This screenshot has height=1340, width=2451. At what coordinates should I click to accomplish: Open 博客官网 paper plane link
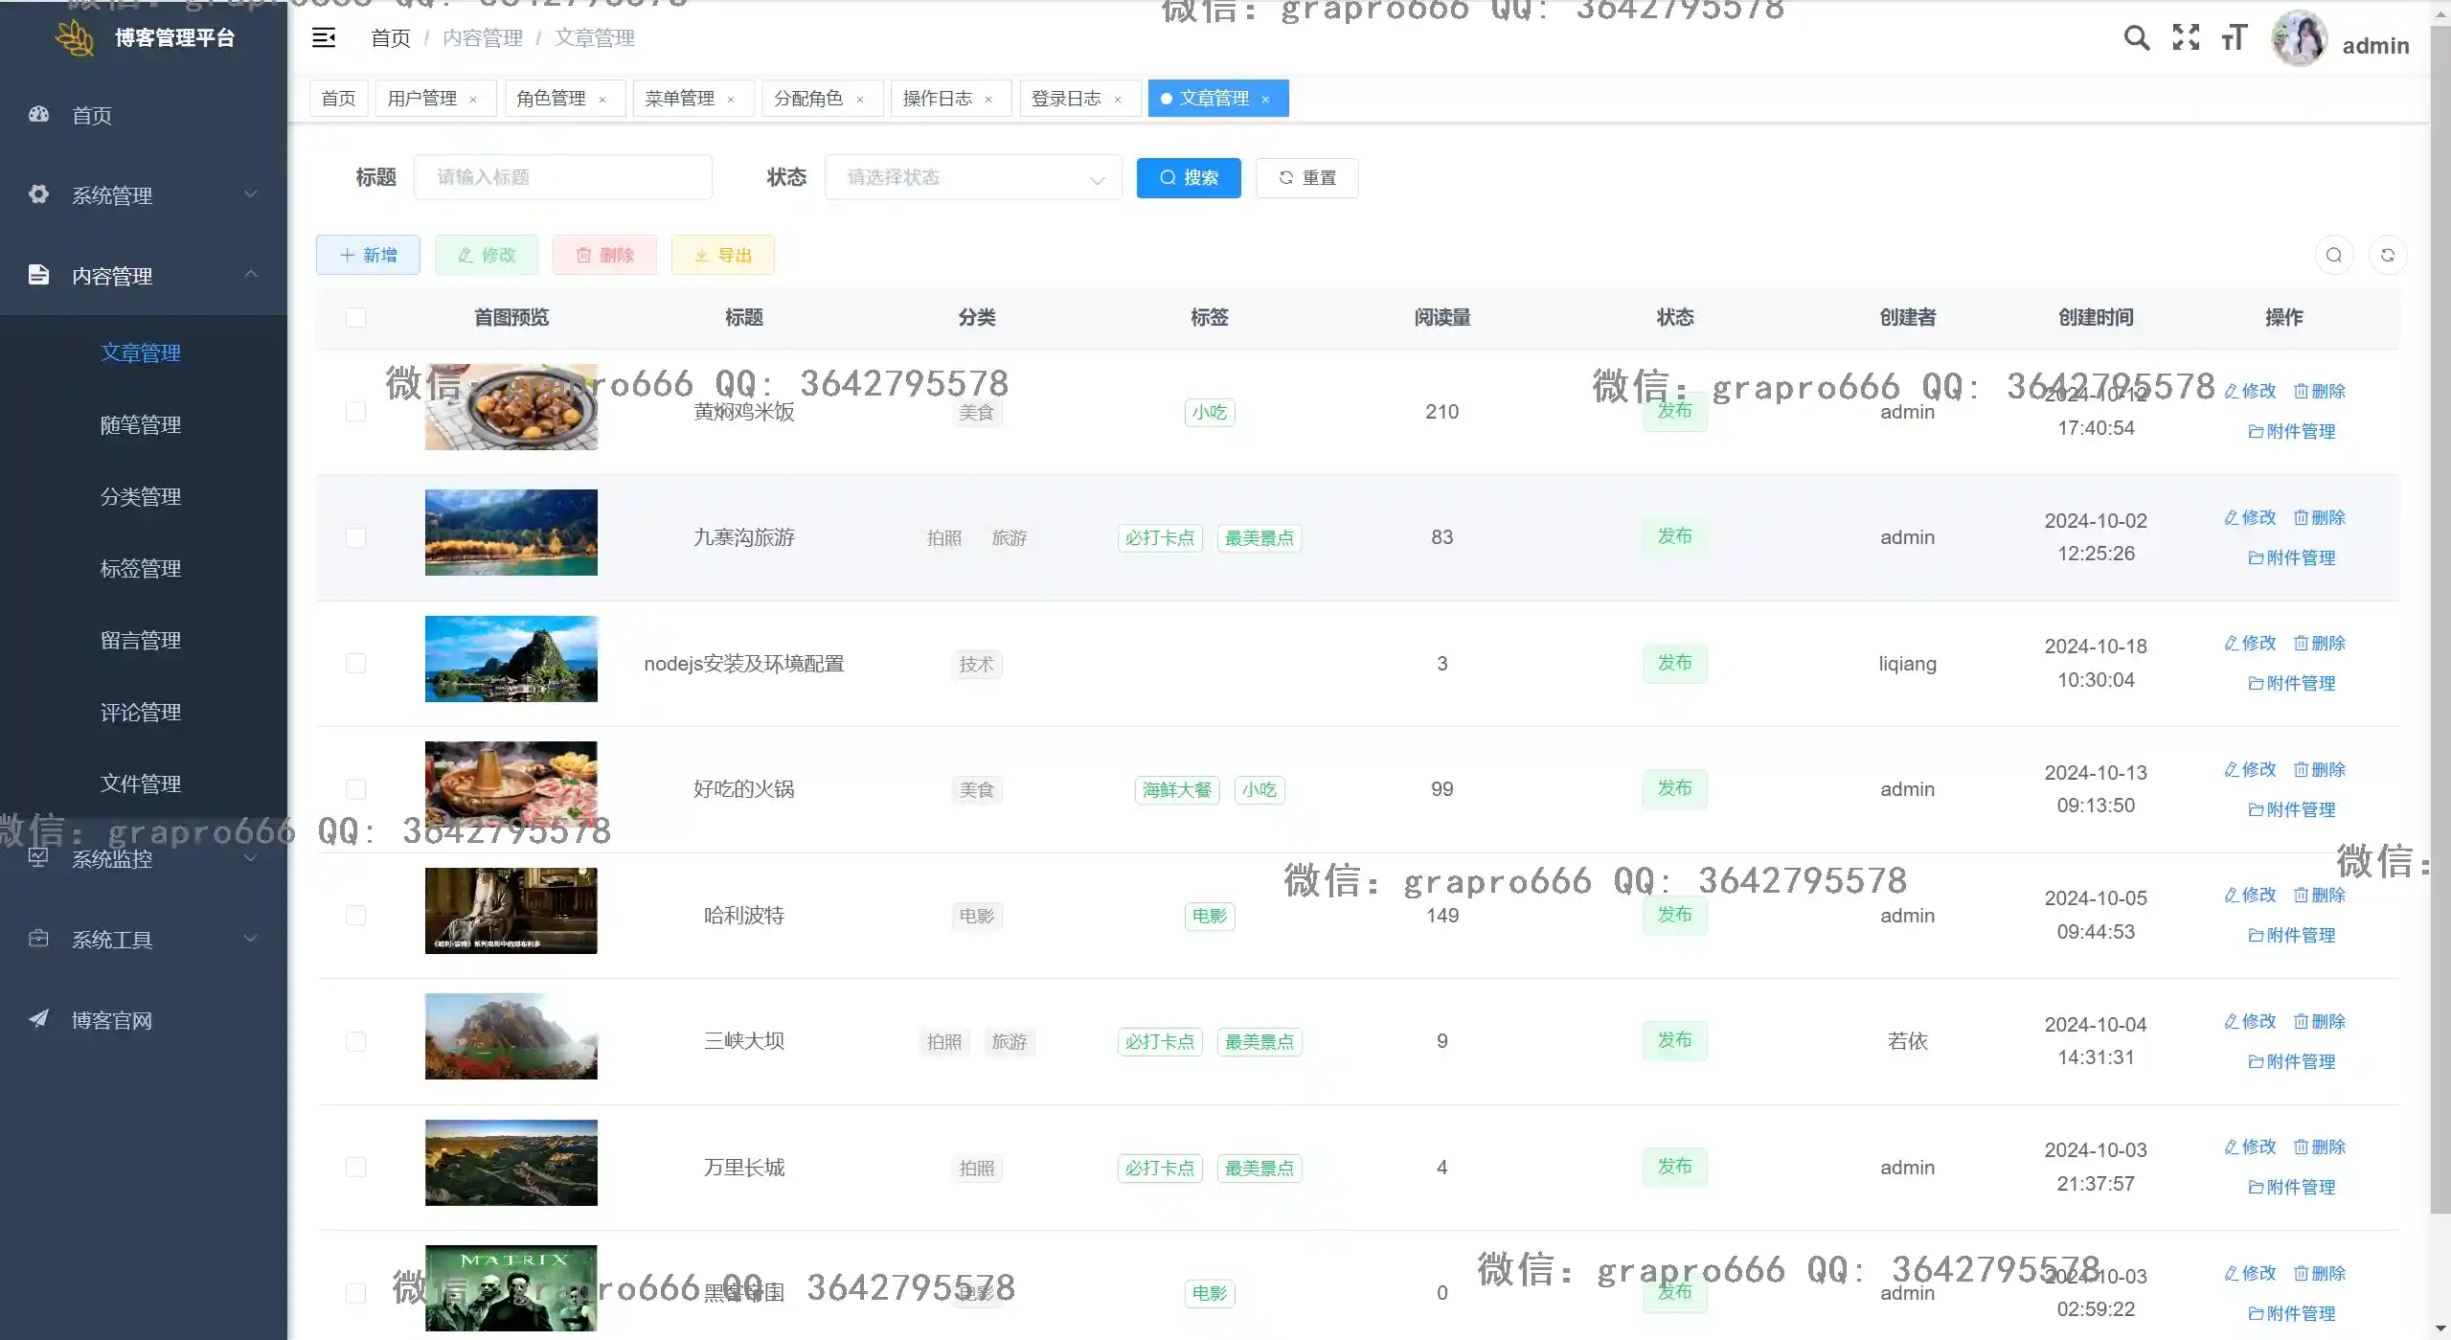click(111, 1020)
